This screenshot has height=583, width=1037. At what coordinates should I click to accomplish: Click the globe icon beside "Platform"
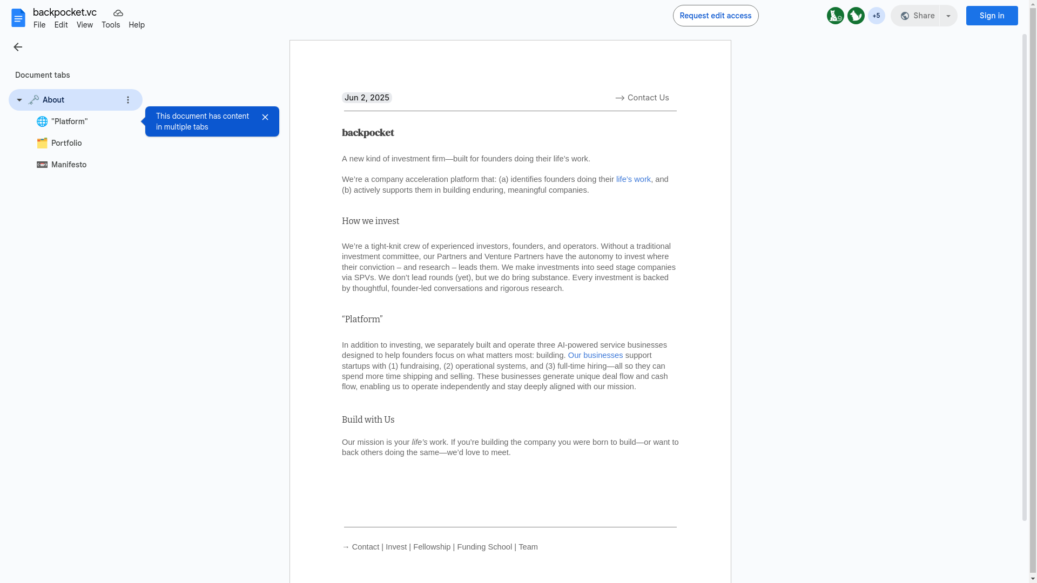tap(42, 121)
